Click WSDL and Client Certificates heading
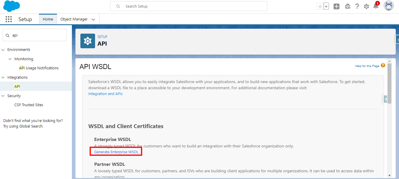 (x=126, y=126)
